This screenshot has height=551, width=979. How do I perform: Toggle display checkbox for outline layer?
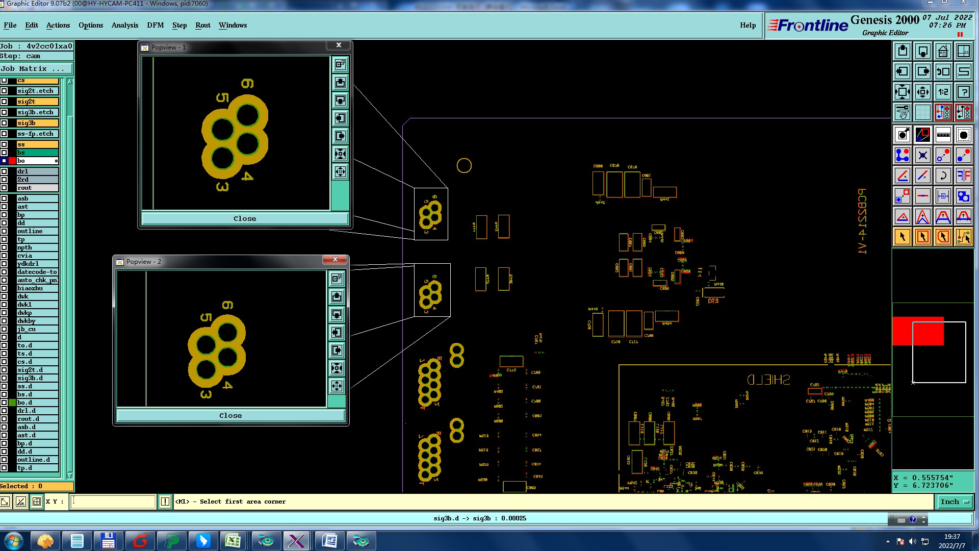tap(4, 231)
